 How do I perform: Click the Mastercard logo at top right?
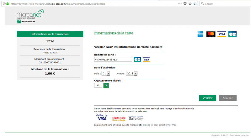[x=211, y=34]
